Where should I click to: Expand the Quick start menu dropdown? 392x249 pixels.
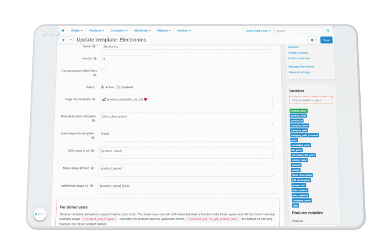click(x=258, y=31)
